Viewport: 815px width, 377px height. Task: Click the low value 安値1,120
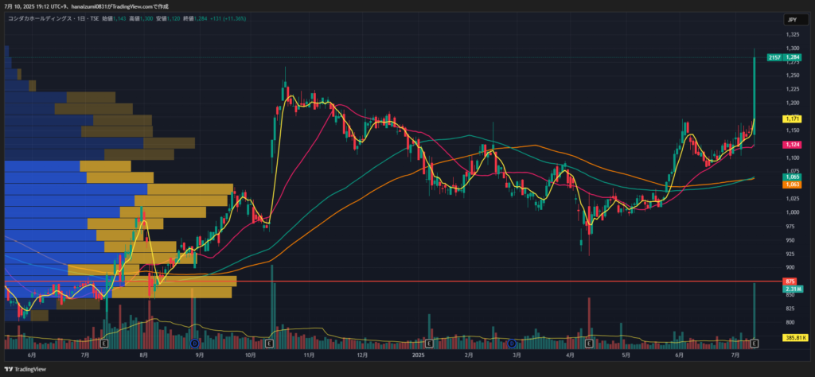[169, 18]
